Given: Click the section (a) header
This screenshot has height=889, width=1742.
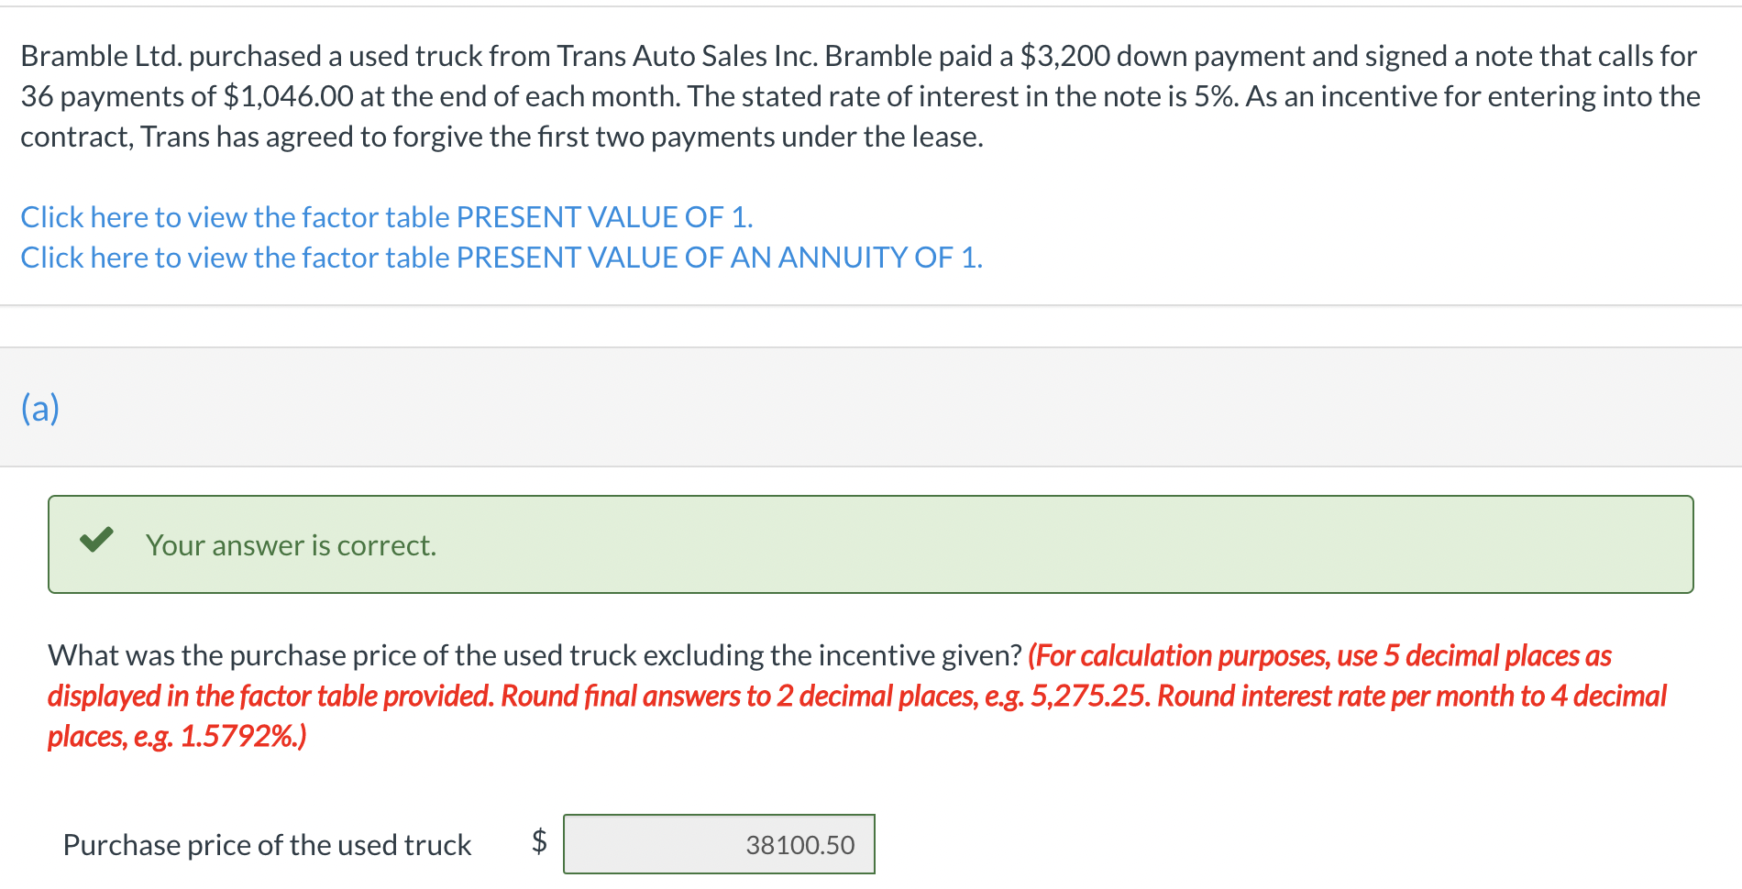Looking at the screenshot, I should (x=40, y=407).
